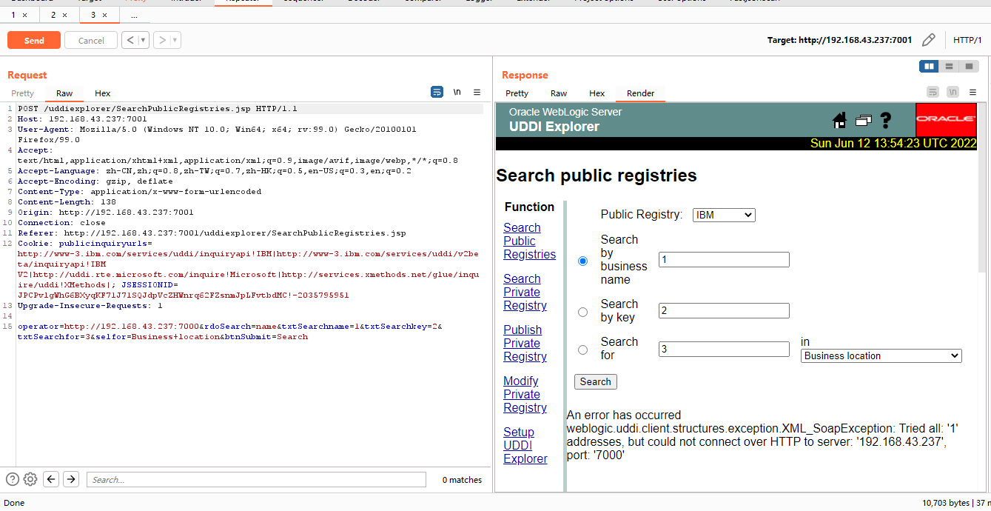Open Search Public Registries link
991x511 pixels.
click(x=529, y=241)
